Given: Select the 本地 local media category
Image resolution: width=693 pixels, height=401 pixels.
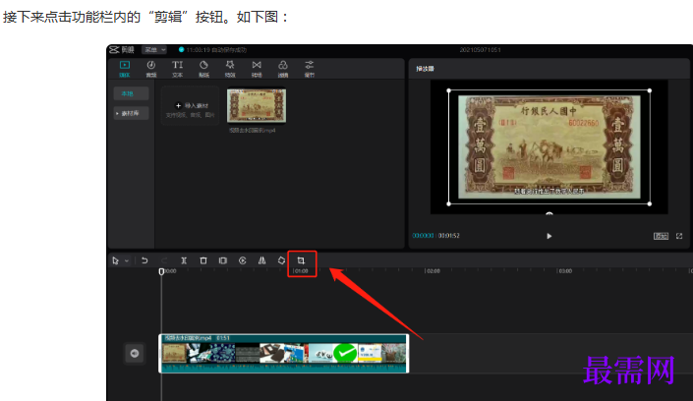Looking at the screenshot, I should point(132,93).
